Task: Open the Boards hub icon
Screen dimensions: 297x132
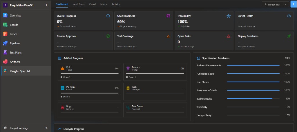Action: click(5, 25)
